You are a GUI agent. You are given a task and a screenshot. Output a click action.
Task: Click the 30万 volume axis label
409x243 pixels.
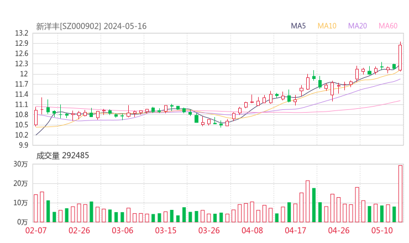[x=20, y=164]
